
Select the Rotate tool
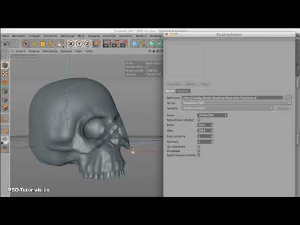point(51,44)
